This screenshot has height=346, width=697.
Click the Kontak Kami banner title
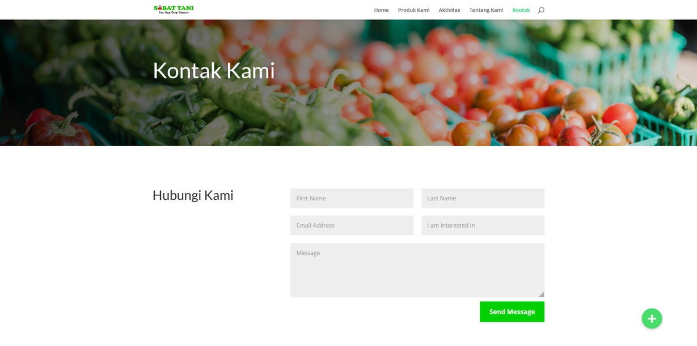pos(214,71)
